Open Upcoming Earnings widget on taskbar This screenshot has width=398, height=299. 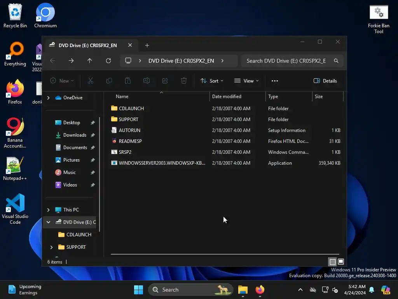(x=25, y=290)
